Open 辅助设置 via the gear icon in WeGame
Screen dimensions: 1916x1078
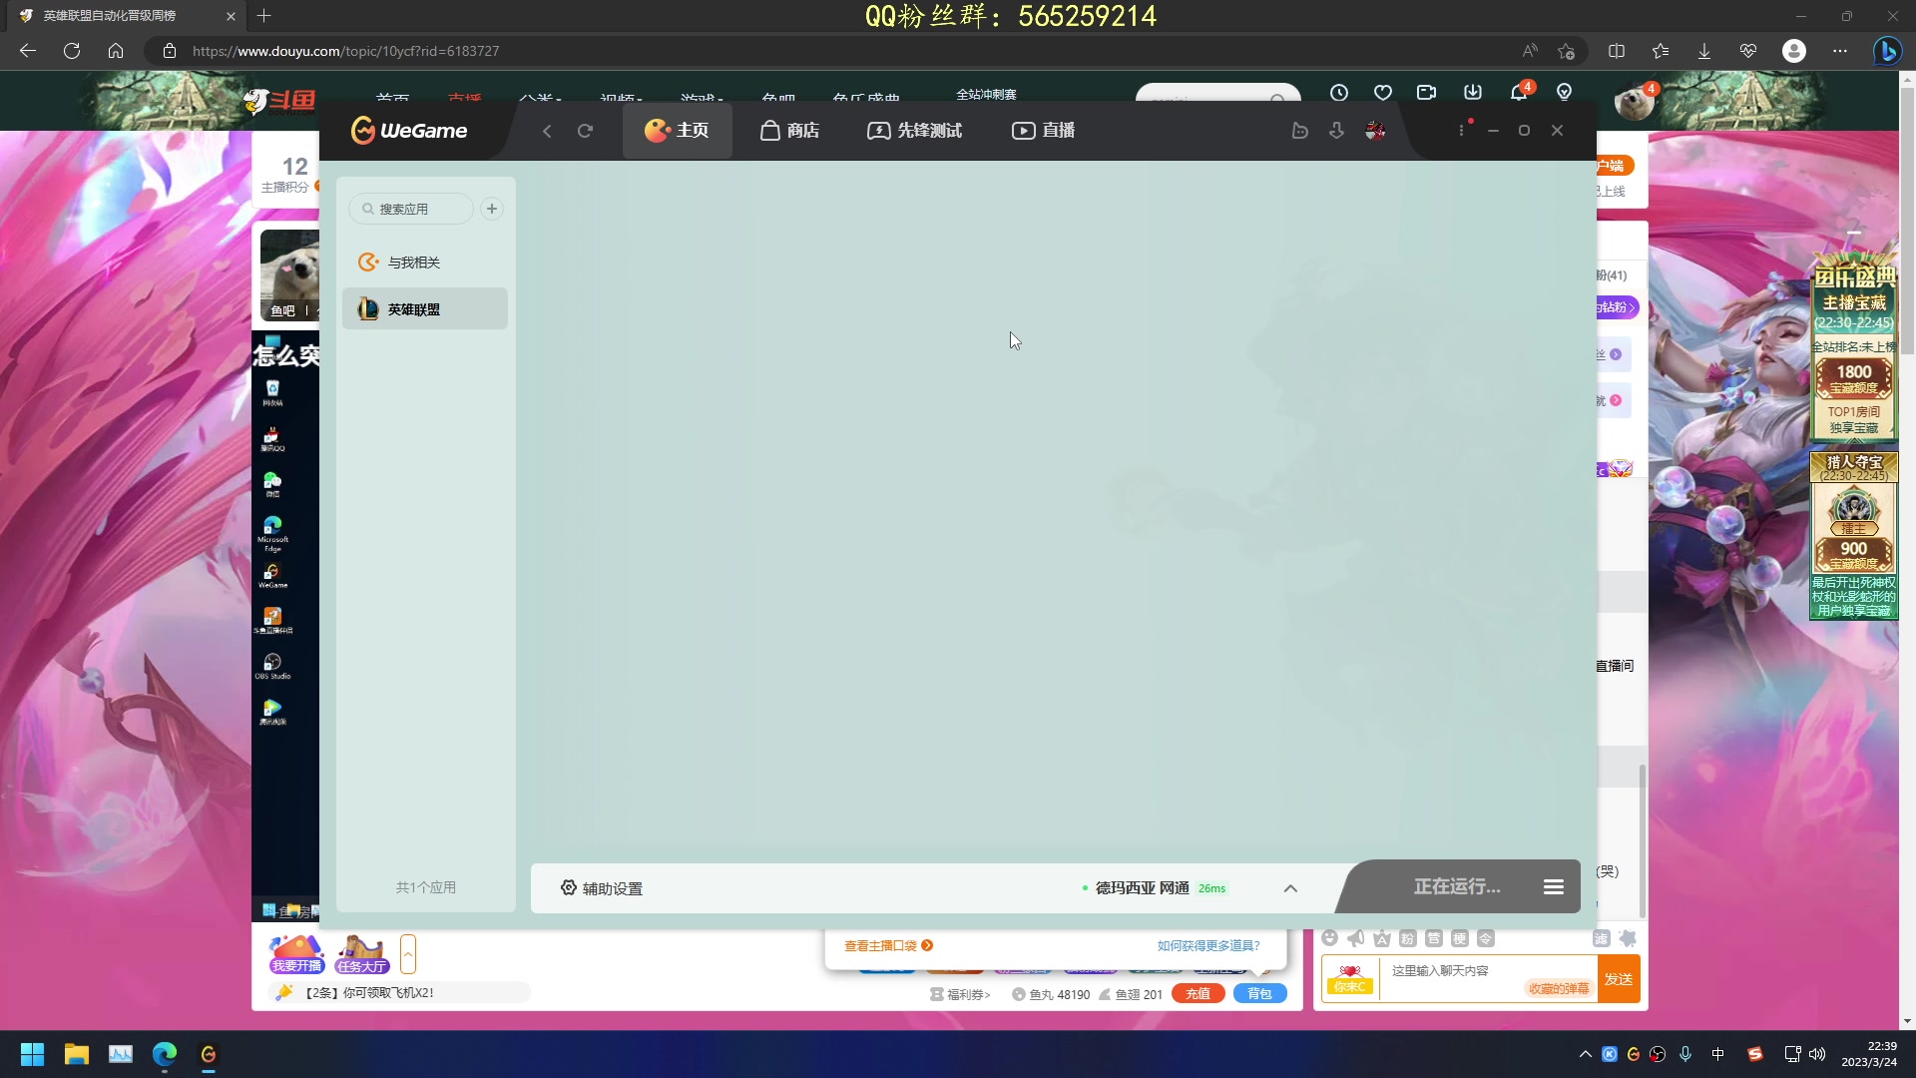pyautogui.click(x=568, y=888)
